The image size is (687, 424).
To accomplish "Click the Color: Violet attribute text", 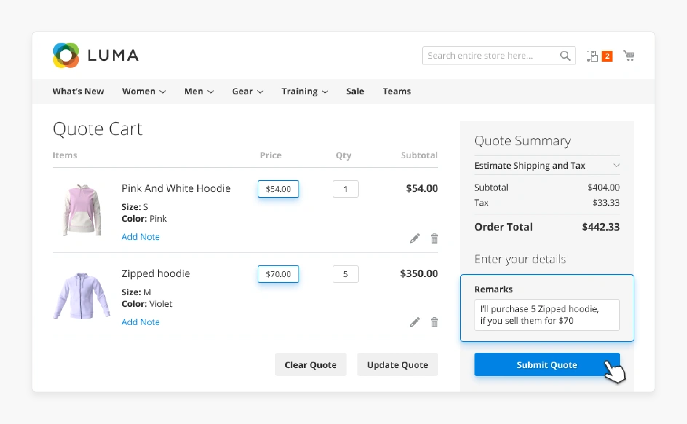I will [x=147, y=304].
